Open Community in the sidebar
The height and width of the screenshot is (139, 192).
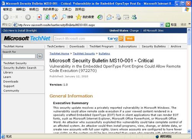(x=11, y=91)
